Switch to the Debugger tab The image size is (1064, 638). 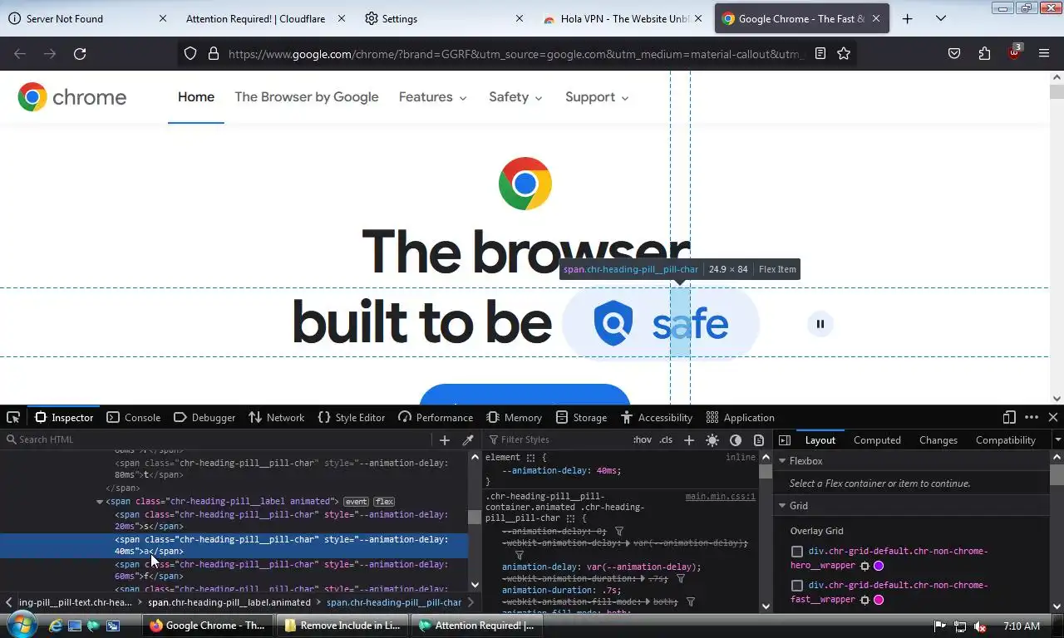[204, 418]
